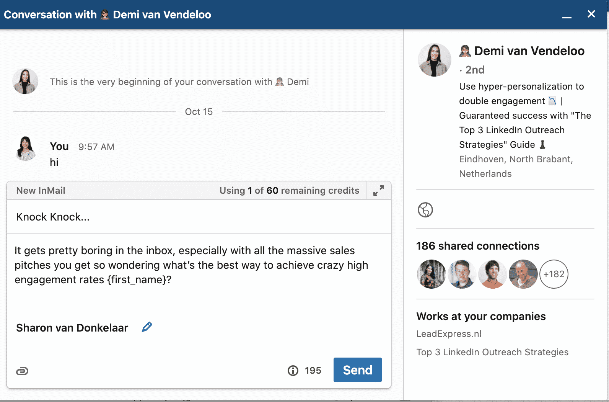Click your avatar next to the hi message
This screenshot has height=402, width=609.
25,149
